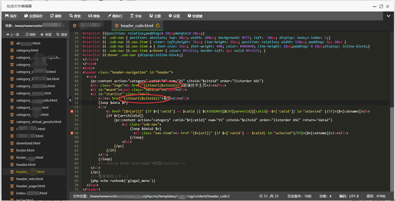Open the 搜索 tool in top toolbar
The height and width of the screenshot is (201, 395).
pyautogui.click(x=75, y=16)
